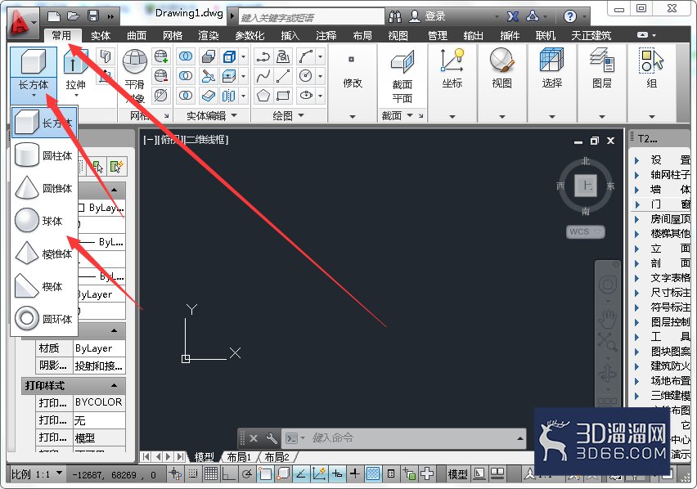Open the 布局1 layout tab

tap(239, 456)
